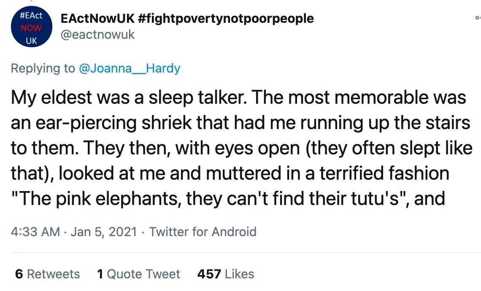Click the 'Replying to' label
Viewport: 481px width, 291px height.
43,68
